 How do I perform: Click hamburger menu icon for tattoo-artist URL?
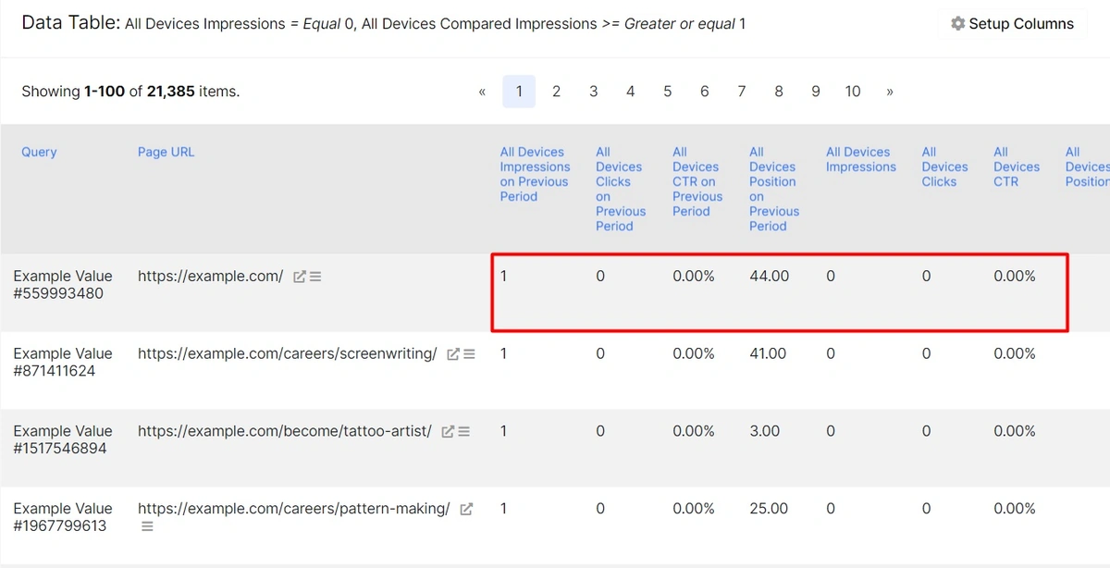click(x=464, y=432)
